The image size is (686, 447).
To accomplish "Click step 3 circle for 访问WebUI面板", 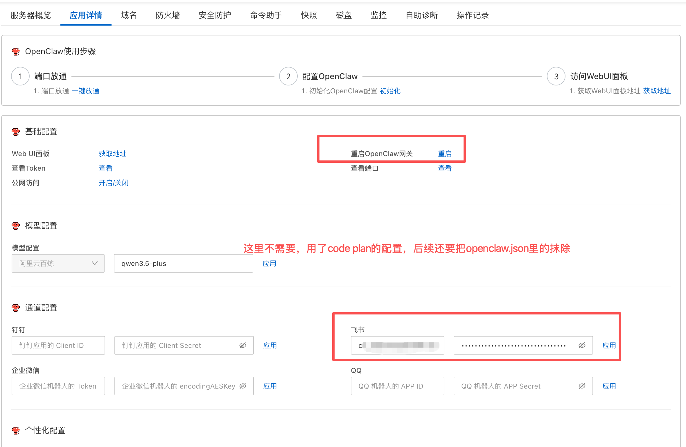I will click(x=556, y=76).
